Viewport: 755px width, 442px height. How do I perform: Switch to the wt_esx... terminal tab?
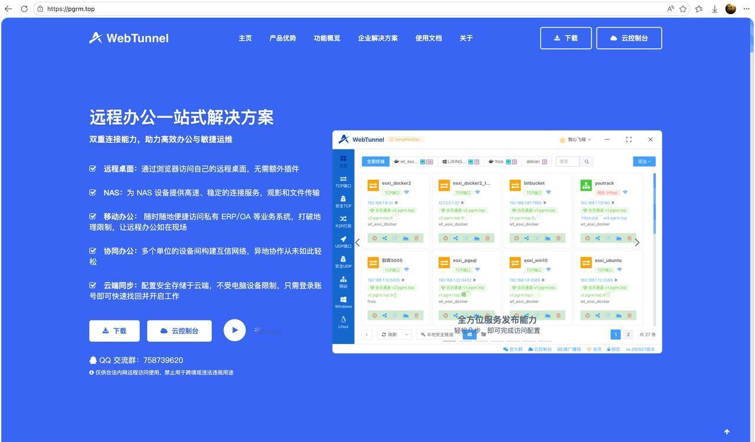[x=413, y=161]
